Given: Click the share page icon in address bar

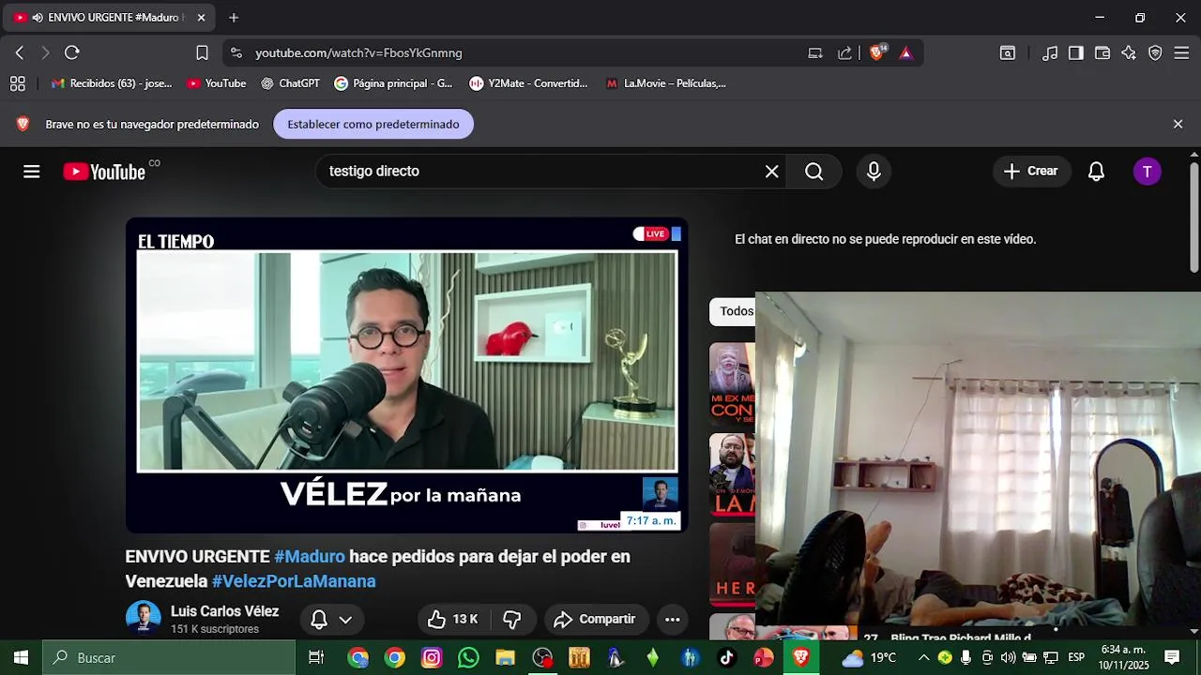Looking at the screenshot, I should coord(844,53).
